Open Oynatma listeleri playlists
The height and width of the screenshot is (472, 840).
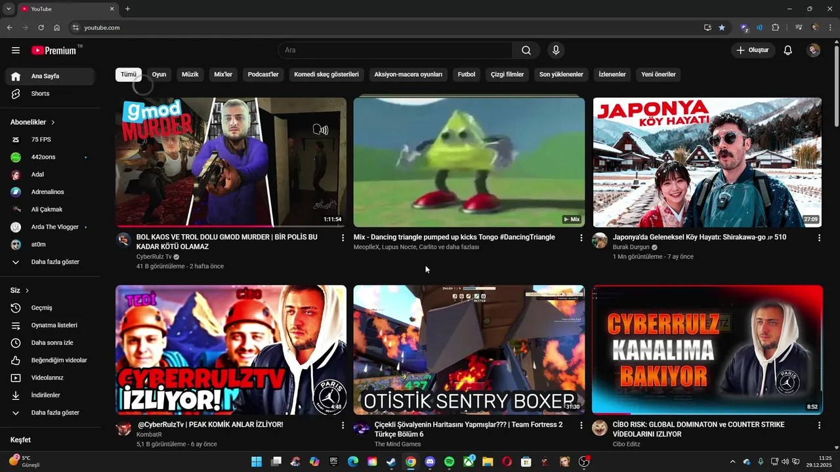pos(50,325)
